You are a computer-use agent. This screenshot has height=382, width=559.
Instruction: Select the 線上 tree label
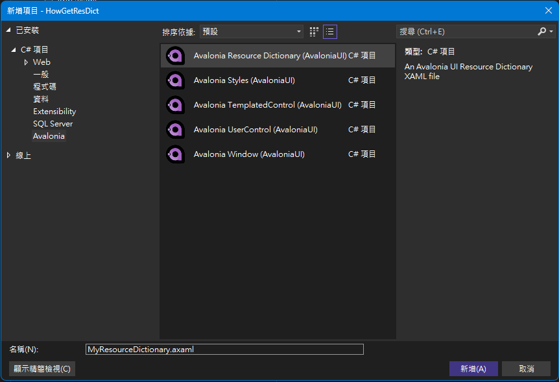[23, 156]
